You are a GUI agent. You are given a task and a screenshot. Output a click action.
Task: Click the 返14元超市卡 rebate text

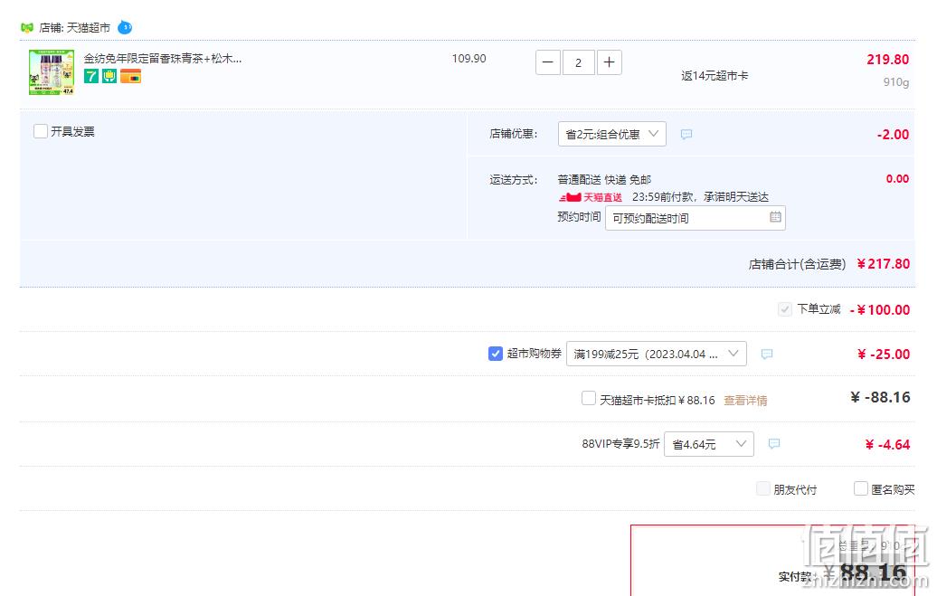(x=715, y=76)
